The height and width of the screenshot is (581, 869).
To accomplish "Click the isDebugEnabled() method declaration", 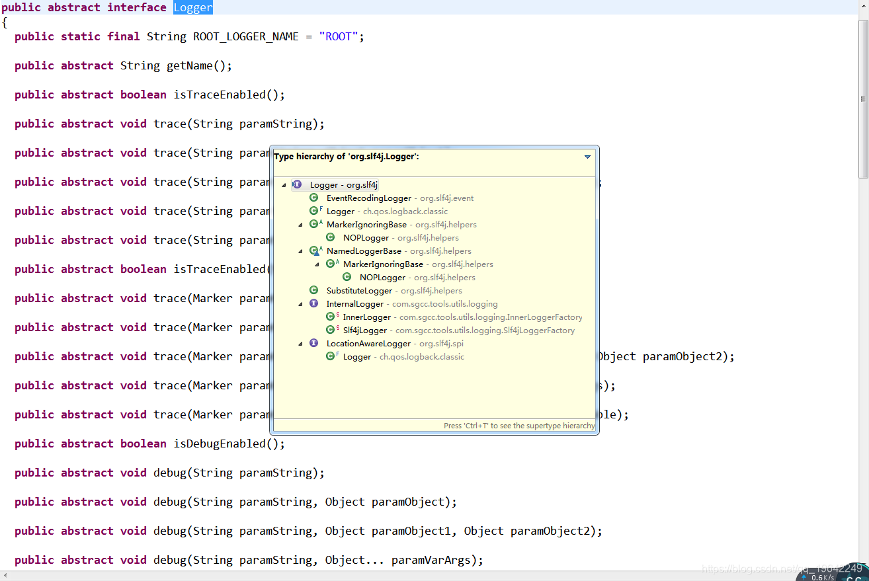I will click(229, 444).
